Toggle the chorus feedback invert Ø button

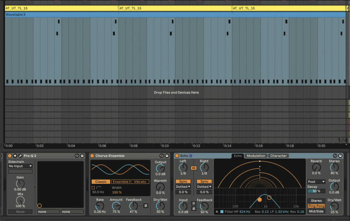(x=146, y=206)
